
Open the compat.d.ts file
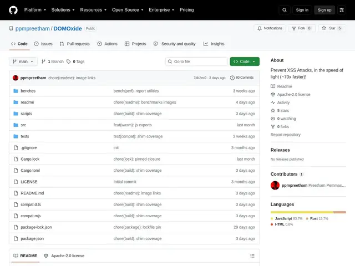[x=31, y=204]
